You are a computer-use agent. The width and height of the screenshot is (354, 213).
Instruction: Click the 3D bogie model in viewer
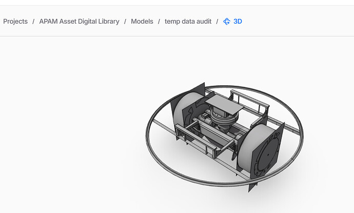pos(225,137)
